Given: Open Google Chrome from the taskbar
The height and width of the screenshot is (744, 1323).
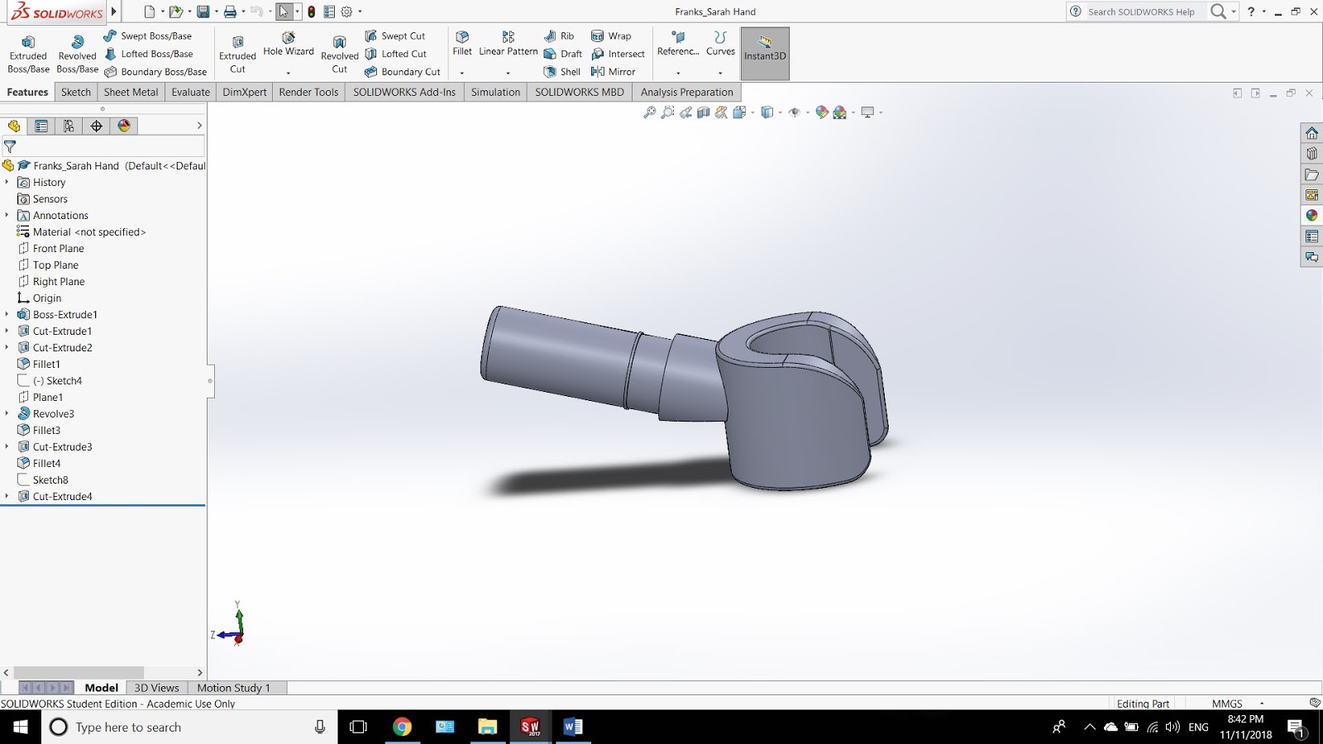Looking at the screenshot, I should click(402, 727).
